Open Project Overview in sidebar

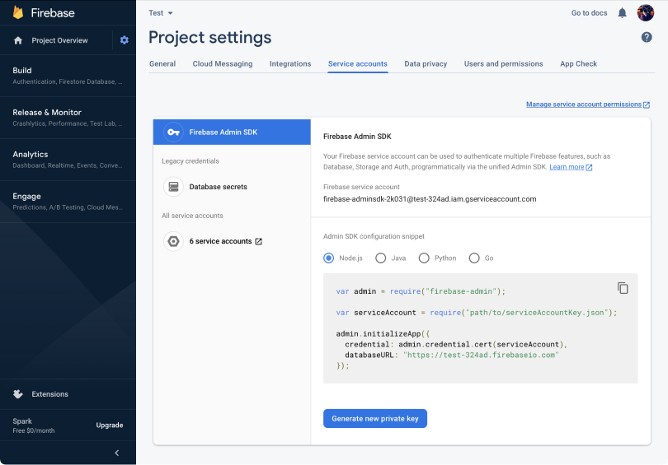59,40
